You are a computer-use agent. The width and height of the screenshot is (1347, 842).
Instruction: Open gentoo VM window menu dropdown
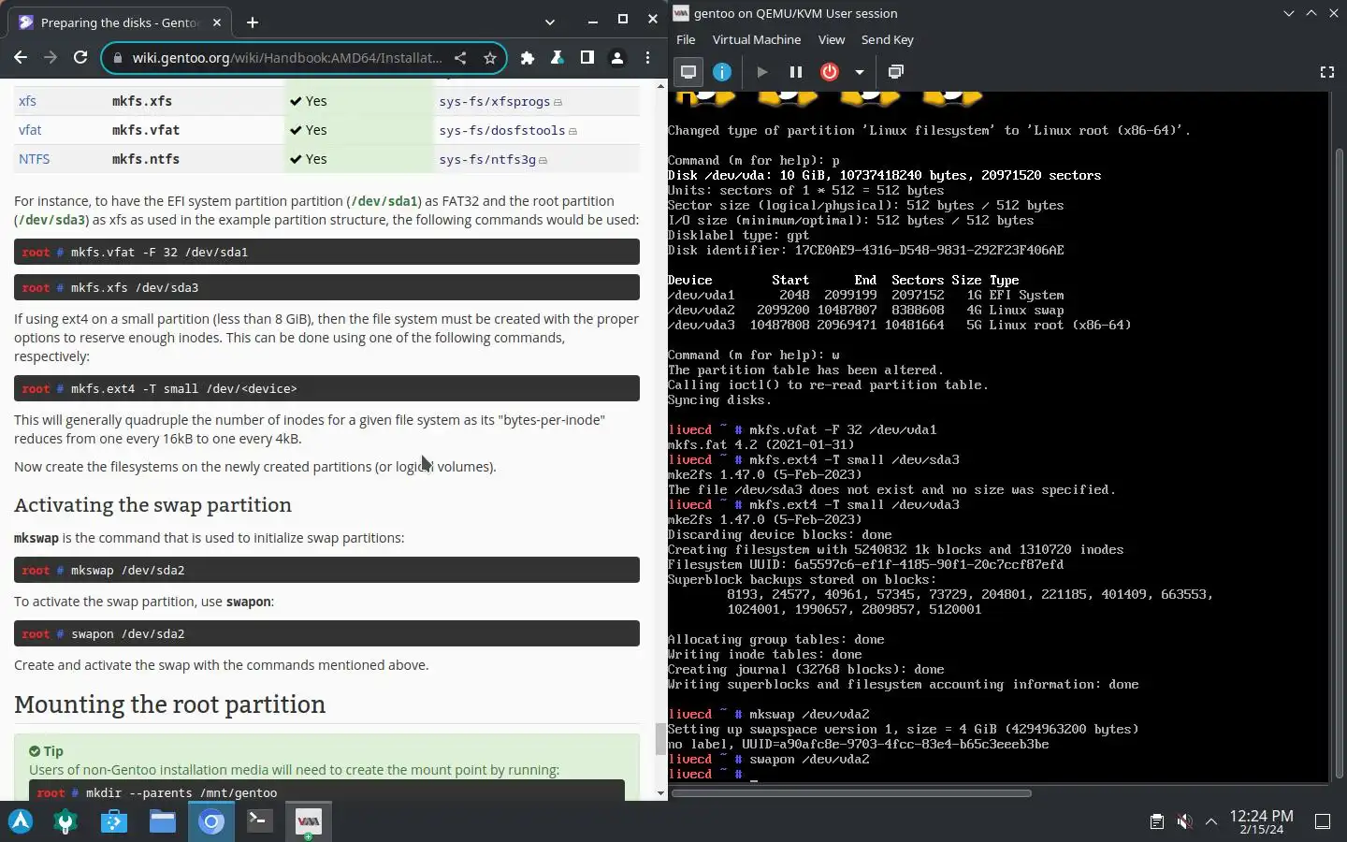click(1288, 13)
